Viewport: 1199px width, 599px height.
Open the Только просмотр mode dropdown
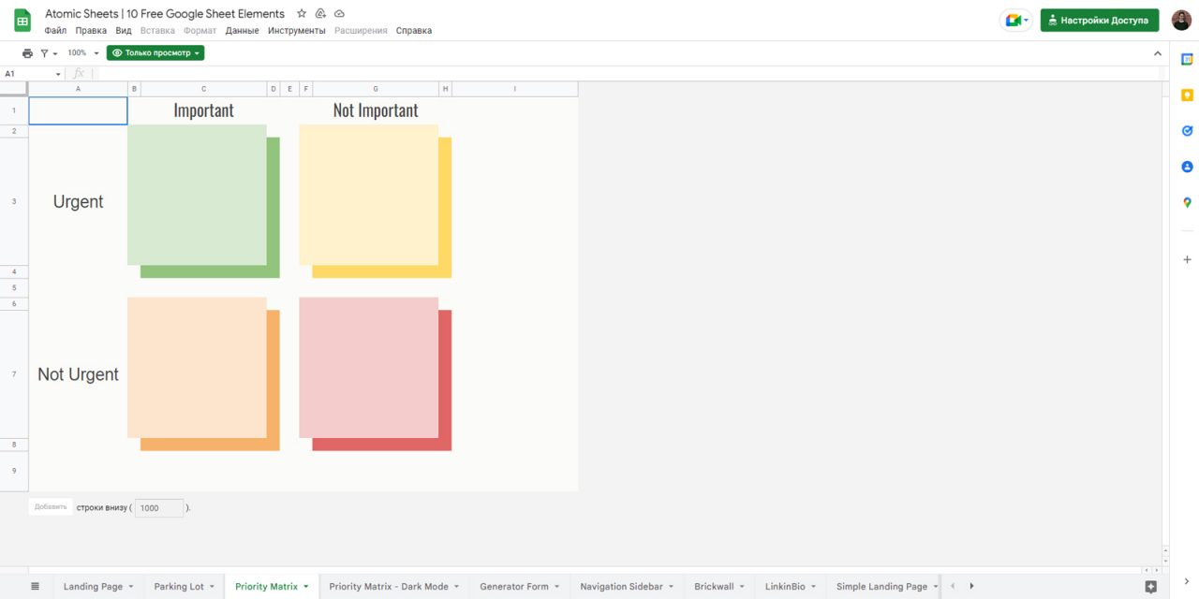coord(155,52)
